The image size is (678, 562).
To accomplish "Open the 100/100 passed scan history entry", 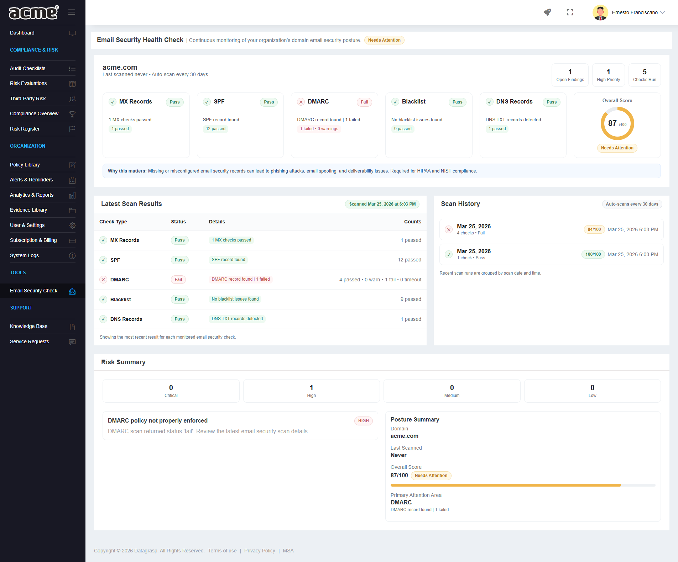I will 551,254.
